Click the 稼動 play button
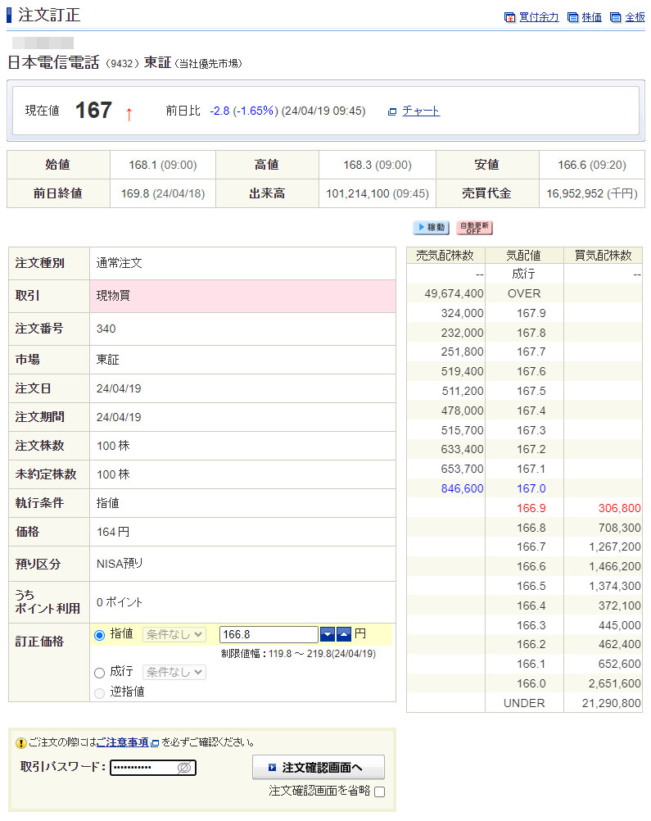 click(431, 228)
